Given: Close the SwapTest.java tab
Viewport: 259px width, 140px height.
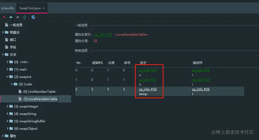Looking at the screenshot, I should [x=44, y=8].
